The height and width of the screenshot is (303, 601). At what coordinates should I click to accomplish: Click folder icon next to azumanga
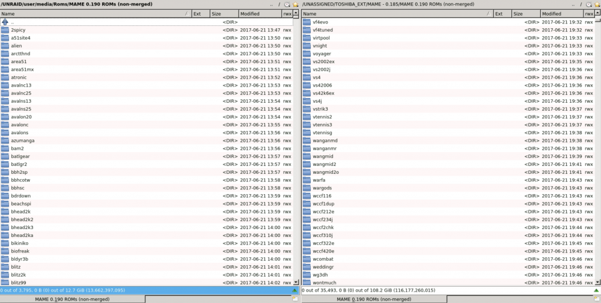point(5,140)
